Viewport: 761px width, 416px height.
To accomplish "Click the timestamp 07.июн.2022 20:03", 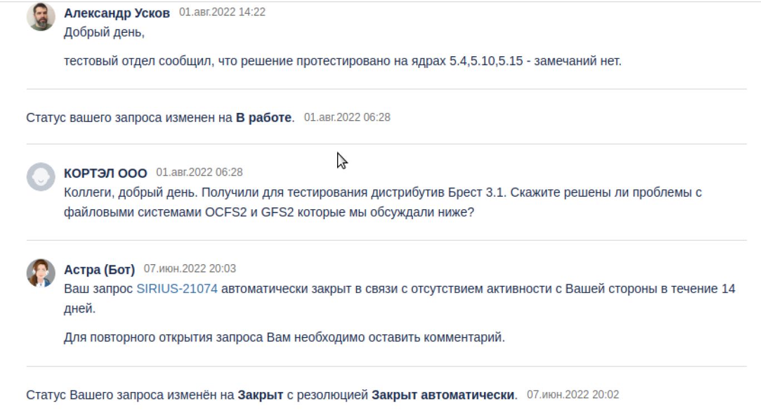I will point(190,269).
